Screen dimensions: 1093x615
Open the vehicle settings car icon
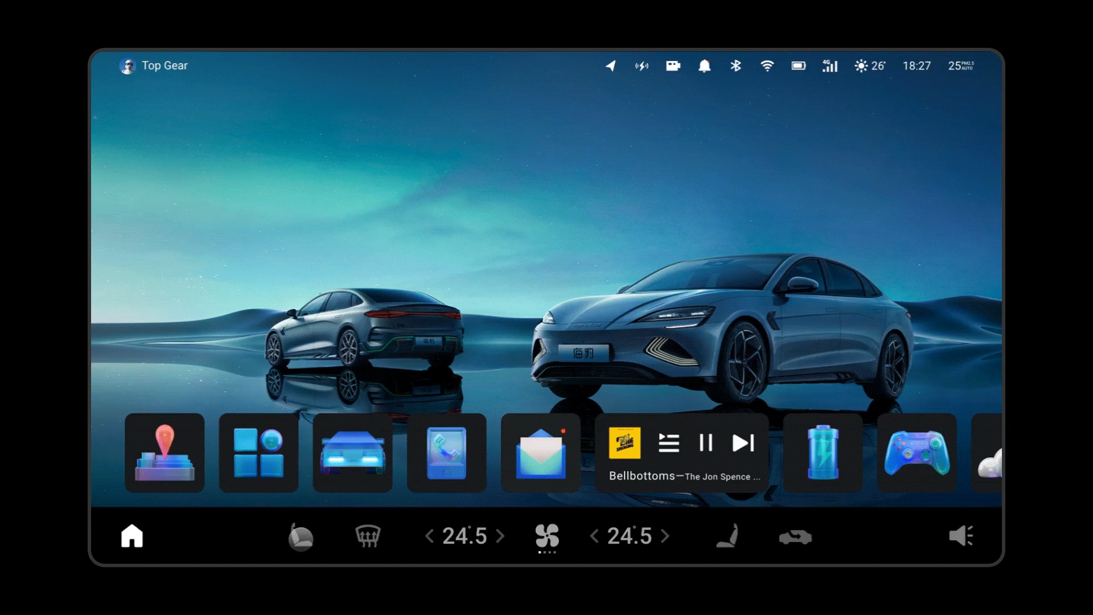[x=352, y=453]
